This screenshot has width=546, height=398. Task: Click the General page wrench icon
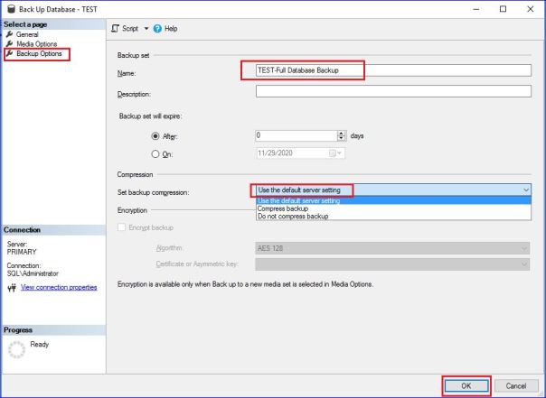(9, 34)
